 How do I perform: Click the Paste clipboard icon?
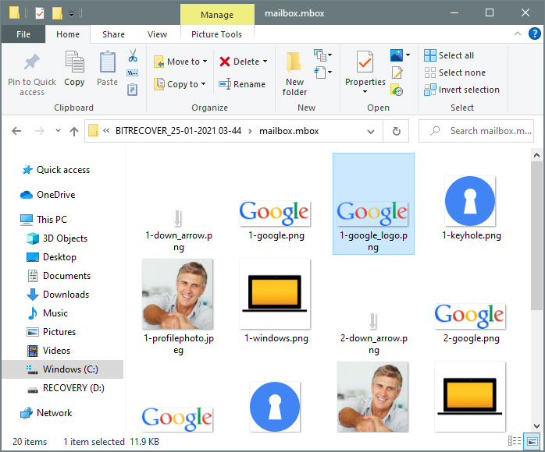tap(108, 62)
